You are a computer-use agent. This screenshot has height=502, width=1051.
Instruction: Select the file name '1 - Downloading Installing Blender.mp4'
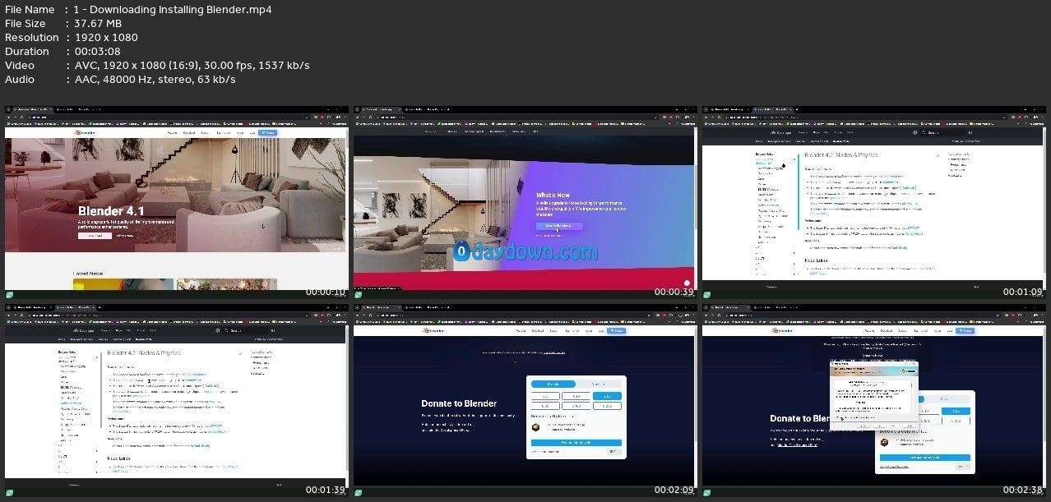(172, 10)
